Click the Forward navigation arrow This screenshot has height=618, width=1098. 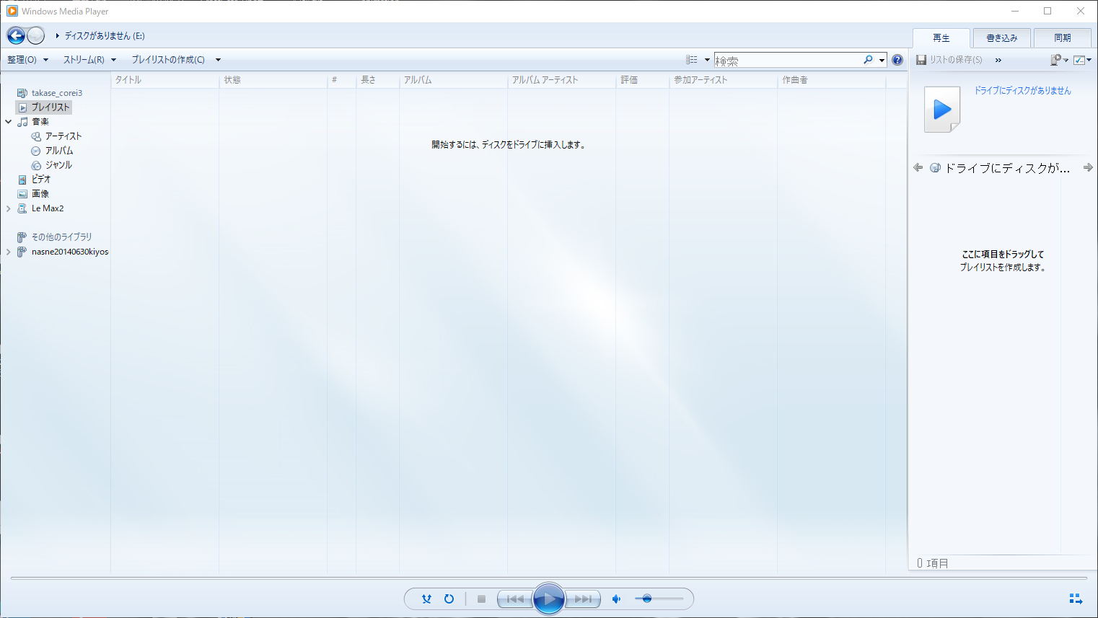point(35,35)
